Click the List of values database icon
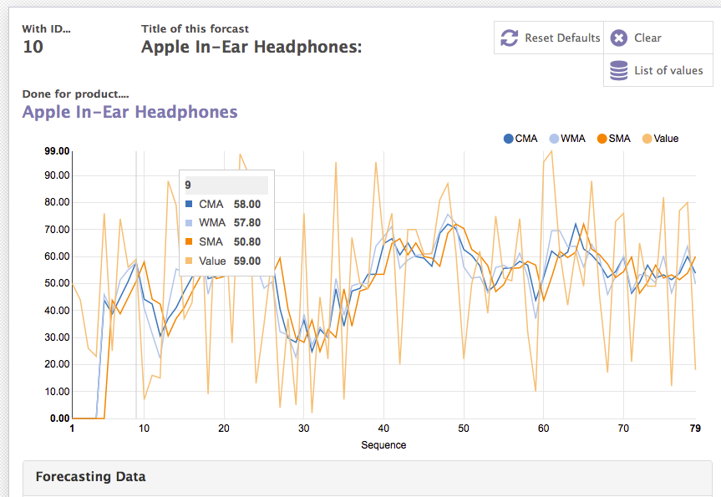The width and height of the screenshot is (721, 497). pyautogui.click(x=618, y=70)
